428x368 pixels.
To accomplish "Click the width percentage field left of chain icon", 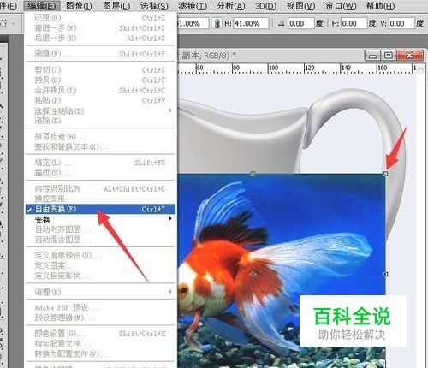I will click(x=193, y=23).
